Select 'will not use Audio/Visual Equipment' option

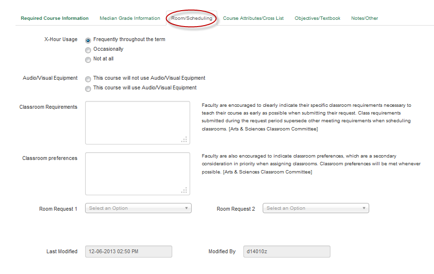click(x=88, y=79)
